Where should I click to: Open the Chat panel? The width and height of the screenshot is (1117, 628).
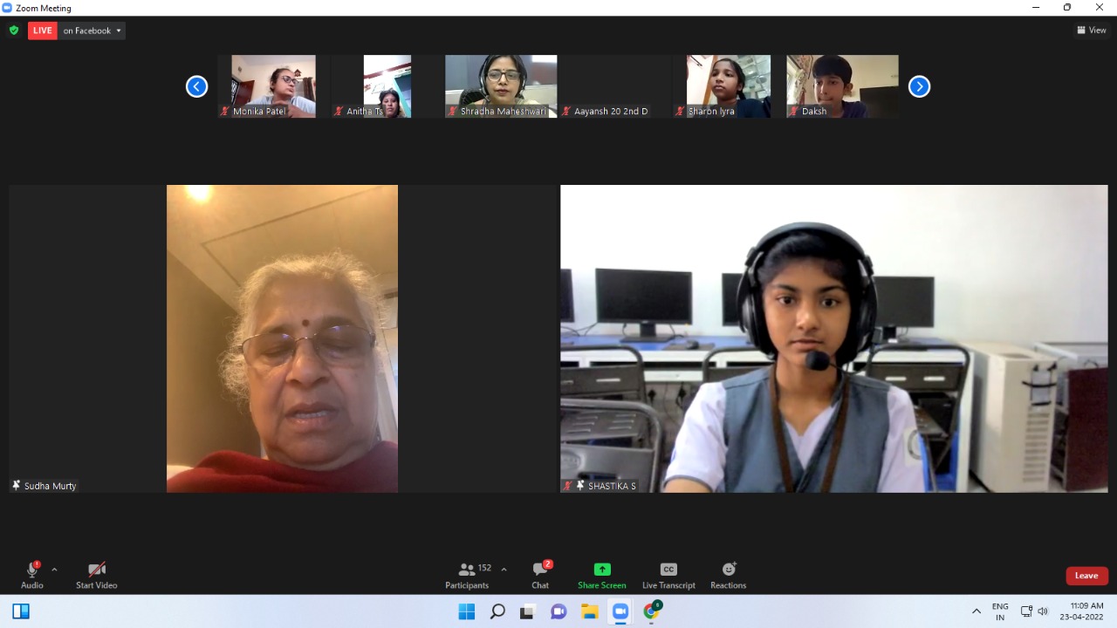540,575
